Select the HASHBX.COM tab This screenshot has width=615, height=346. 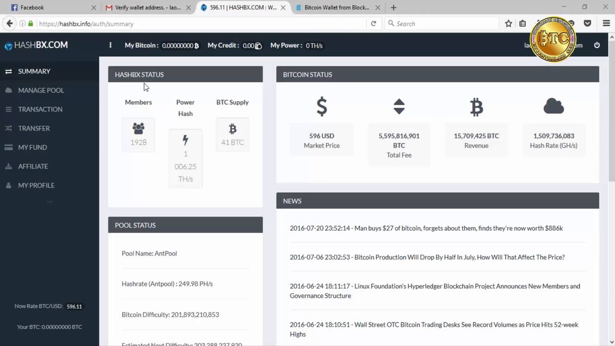click(x=244, y=8)
